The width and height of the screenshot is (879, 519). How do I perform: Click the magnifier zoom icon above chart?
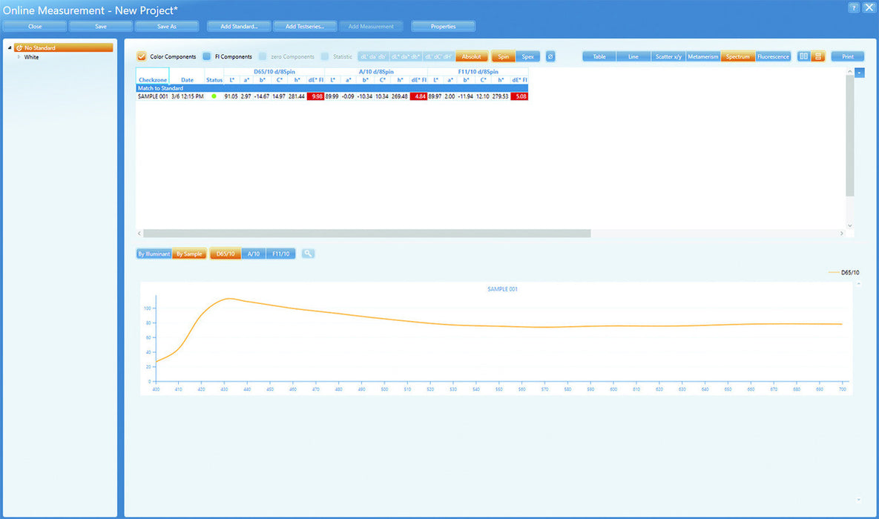308,254
